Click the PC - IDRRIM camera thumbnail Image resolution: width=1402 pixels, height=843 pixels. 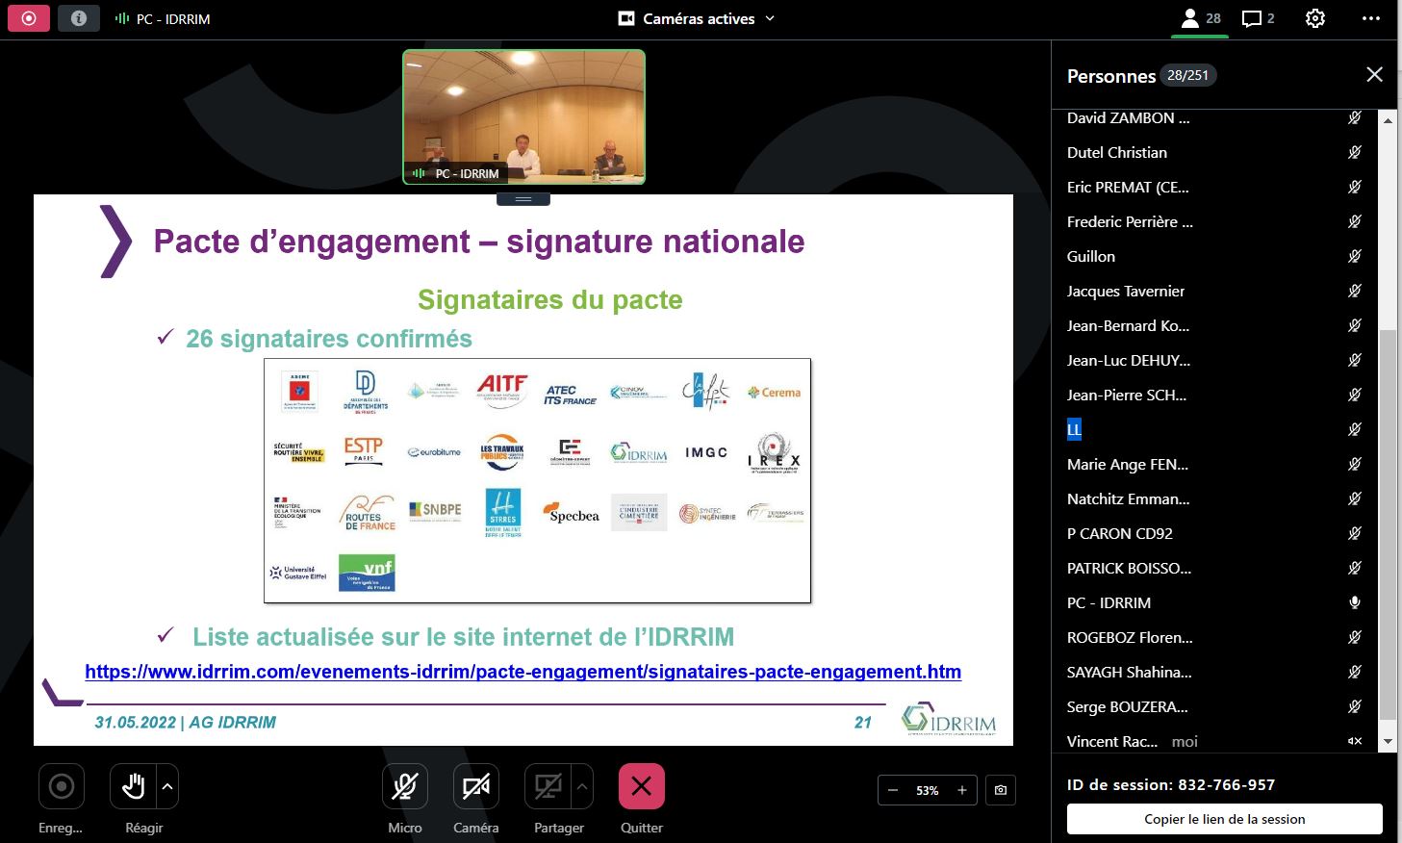(x=523, y=116)
